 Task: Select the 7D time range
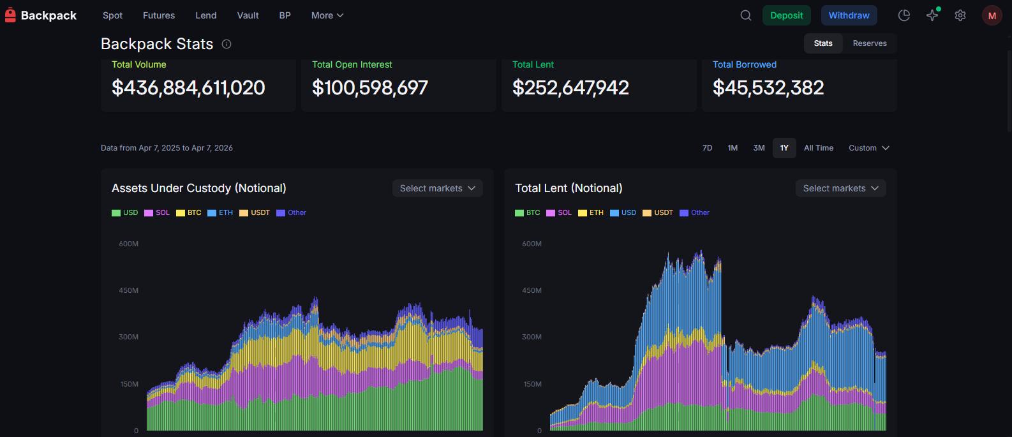pos(707,148)
